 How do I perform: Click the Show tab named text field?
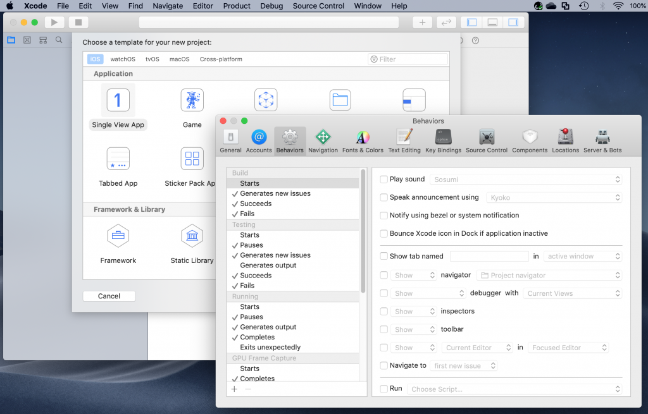click(x=489, y=257)
